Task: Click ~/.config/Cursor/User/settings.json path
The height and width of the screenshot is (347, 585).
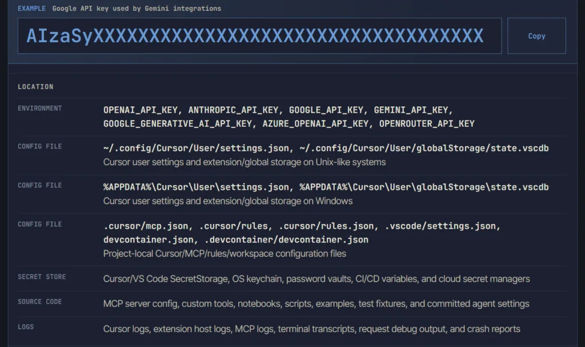Action: click(x=197, y=148)
